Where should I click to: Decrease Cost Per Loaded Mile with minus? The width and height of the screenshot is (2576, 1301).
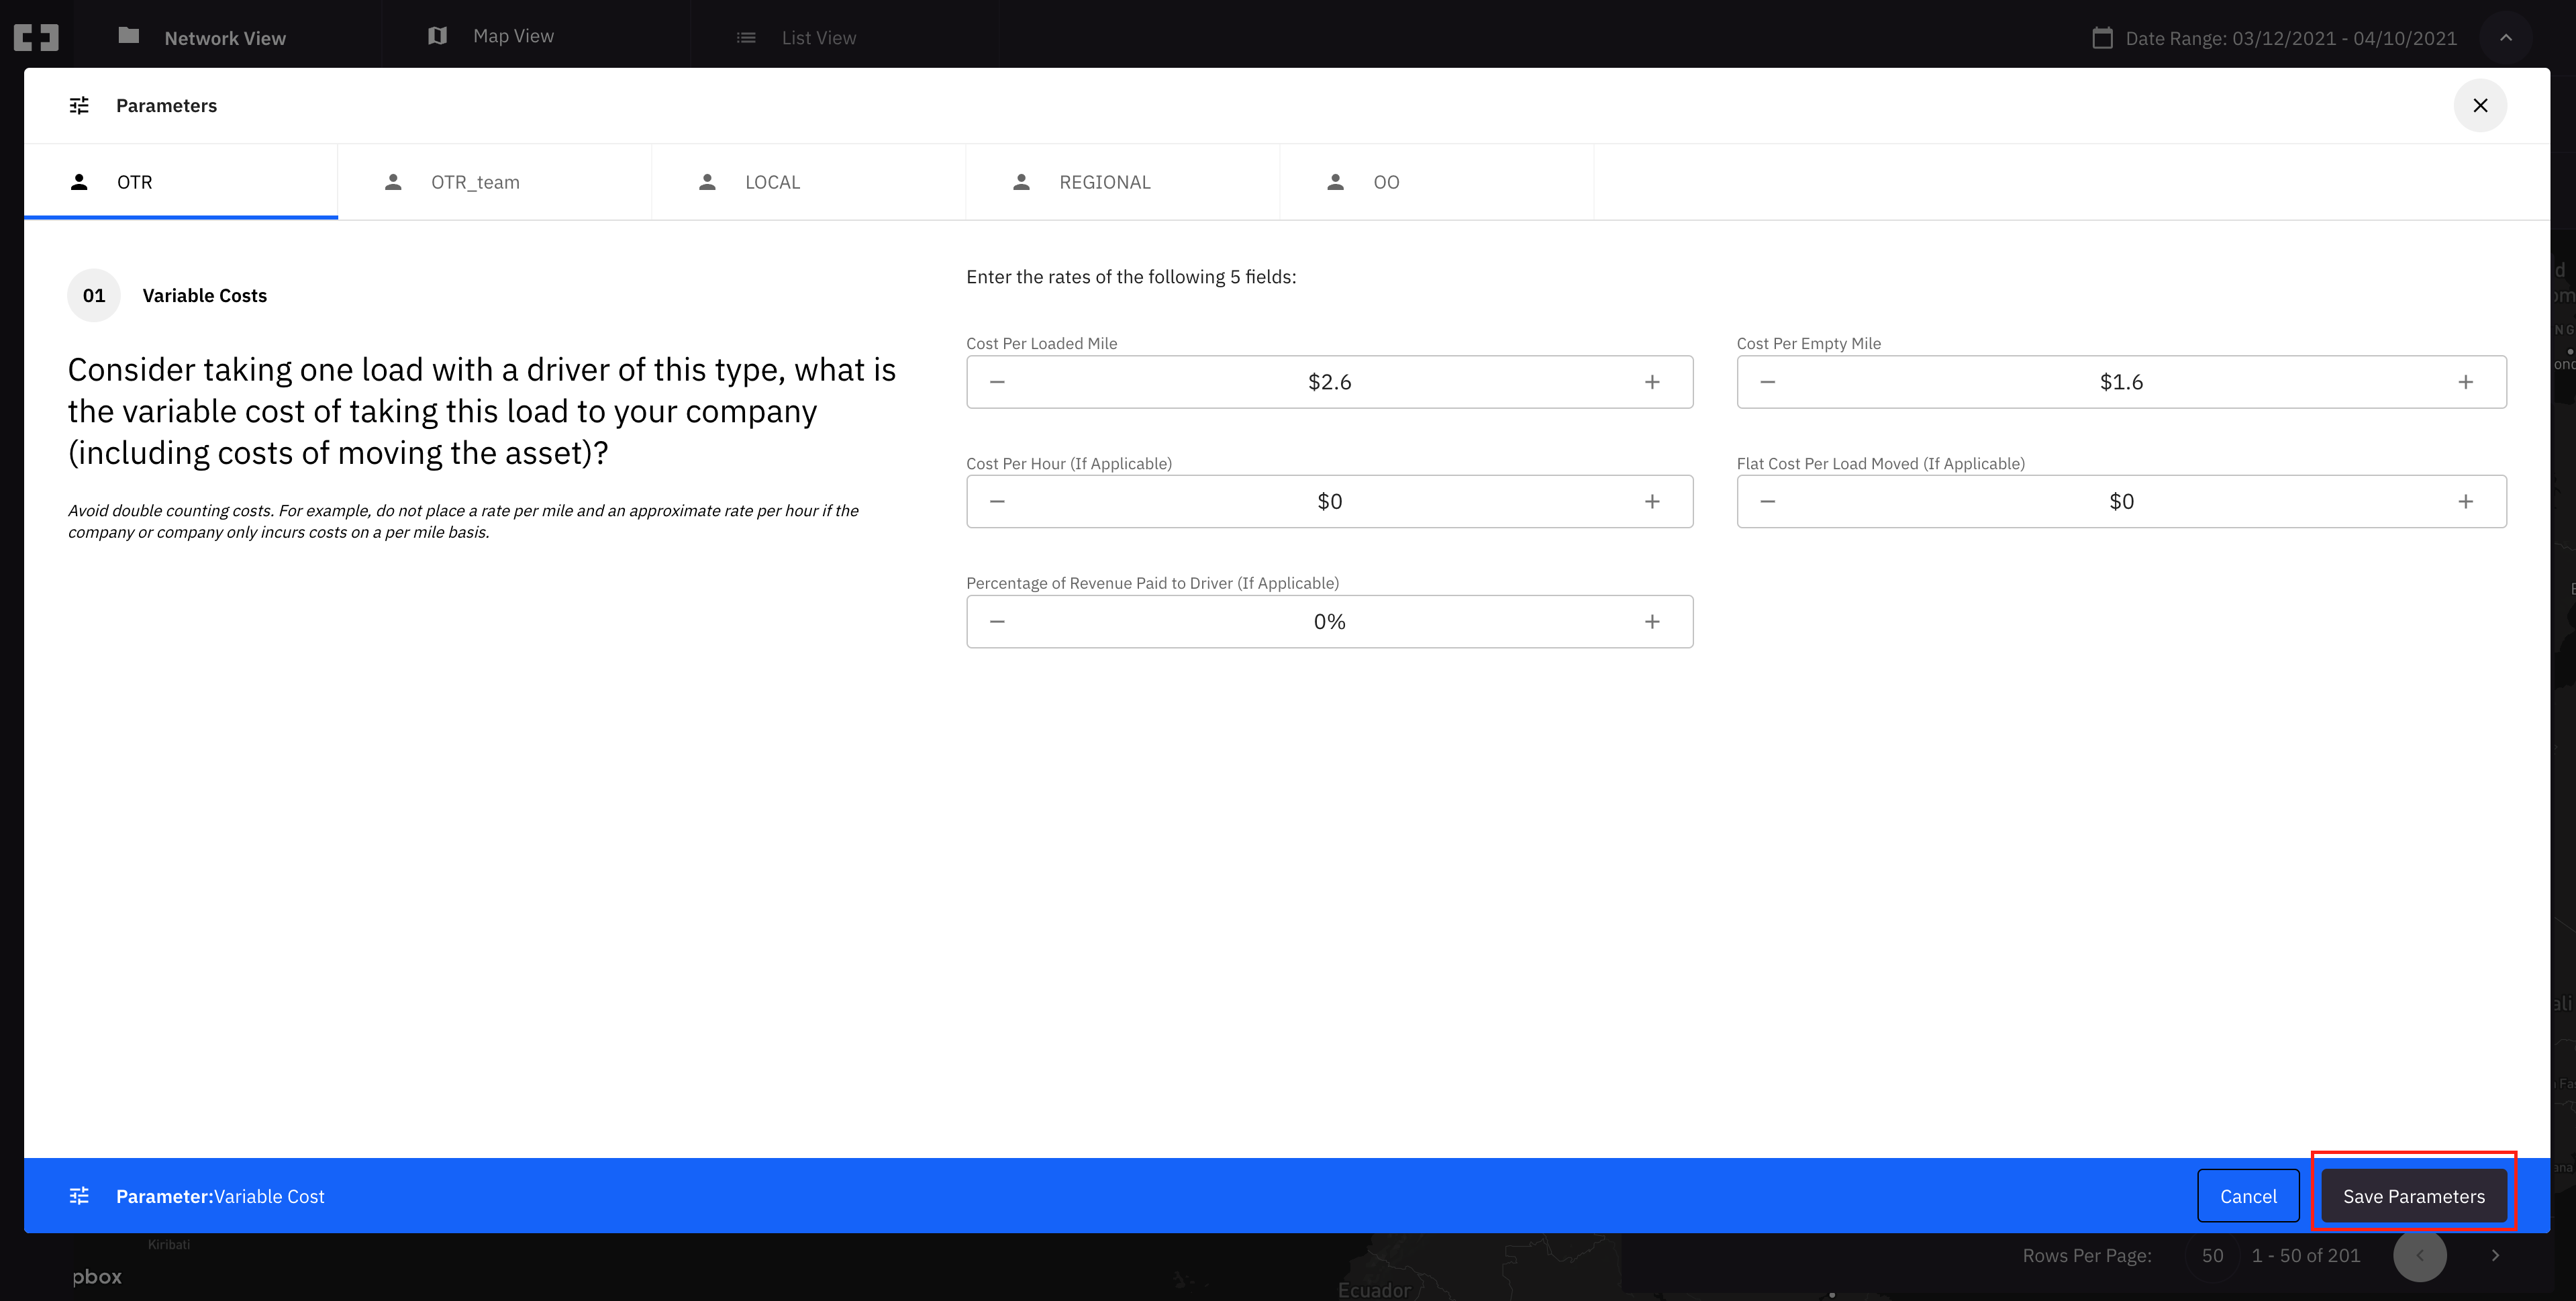coord(997,382)
